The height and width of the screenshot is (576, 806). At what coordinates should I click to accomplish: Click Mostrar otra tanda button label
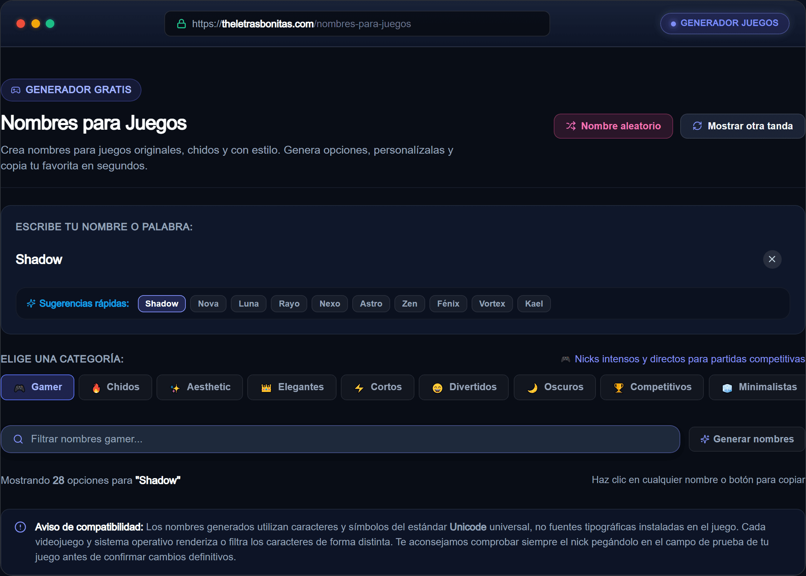[x=750, y=126]
